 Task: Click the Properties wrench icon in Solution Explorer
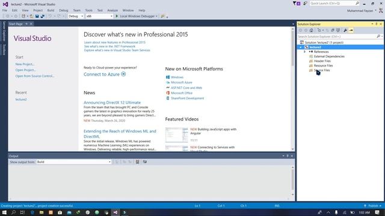(345, 31)
